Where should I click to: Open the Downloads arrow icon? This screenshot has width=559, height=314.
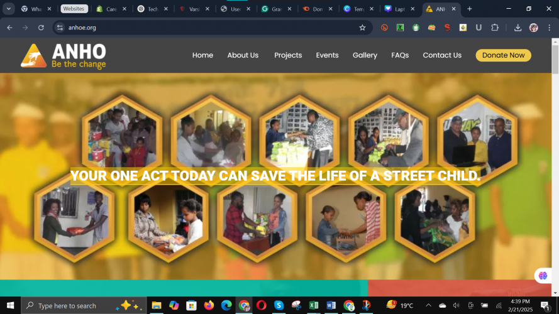coord(517,28)
